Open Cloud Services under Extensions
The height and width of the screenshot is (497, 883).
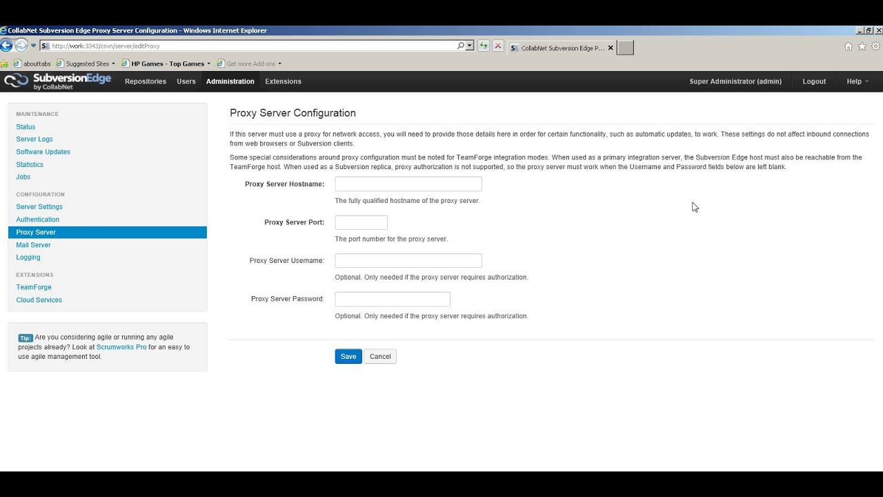(39, 300)
